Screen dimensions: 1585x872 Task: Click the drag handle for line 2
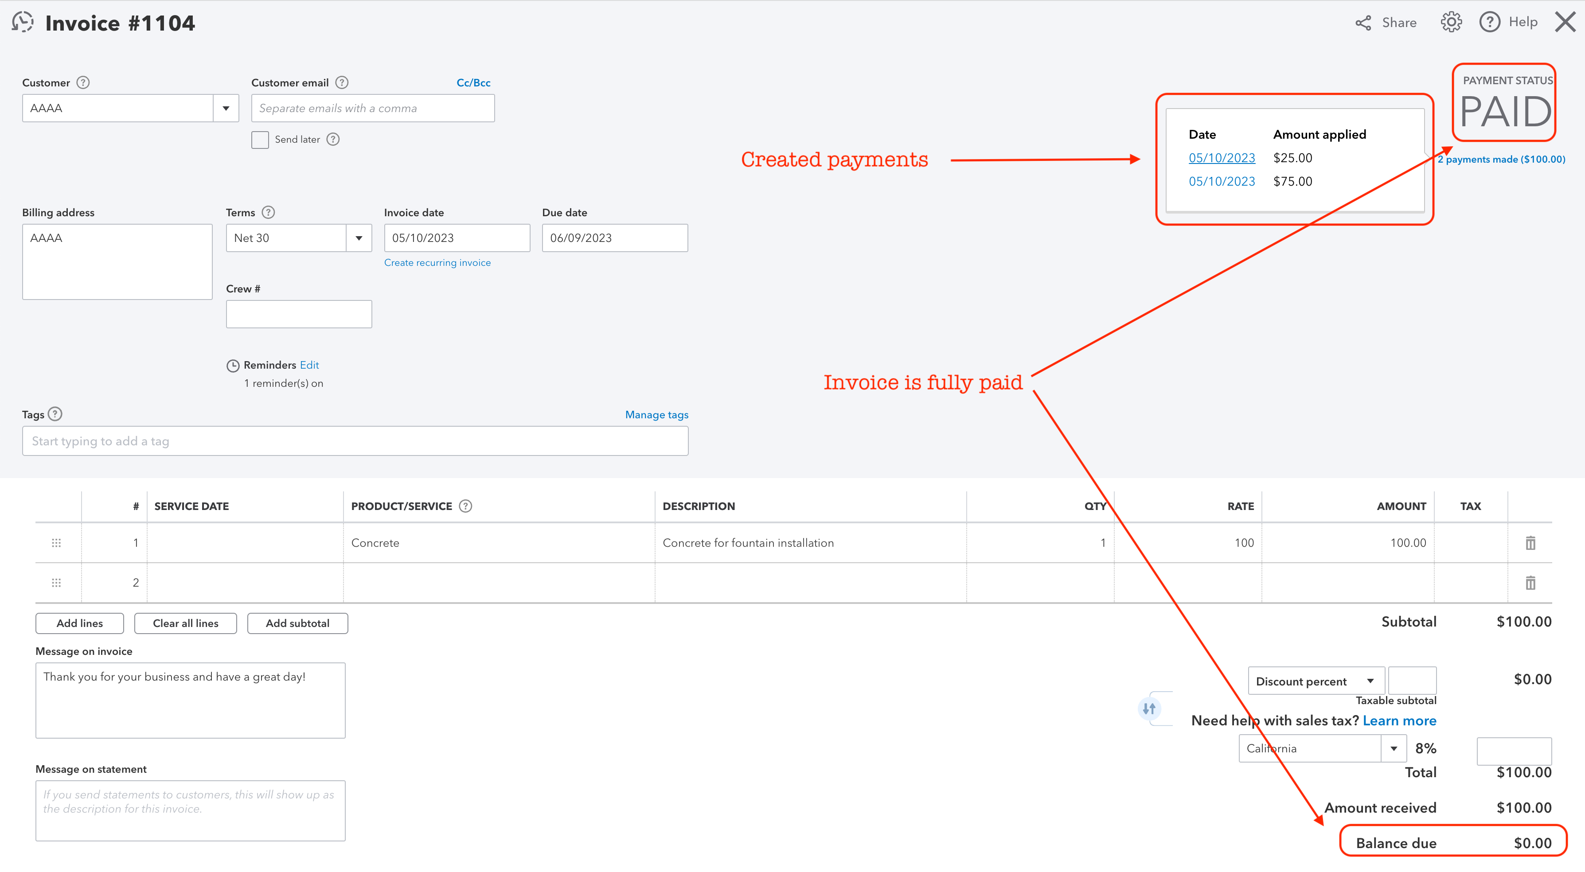tap(56, 582)
